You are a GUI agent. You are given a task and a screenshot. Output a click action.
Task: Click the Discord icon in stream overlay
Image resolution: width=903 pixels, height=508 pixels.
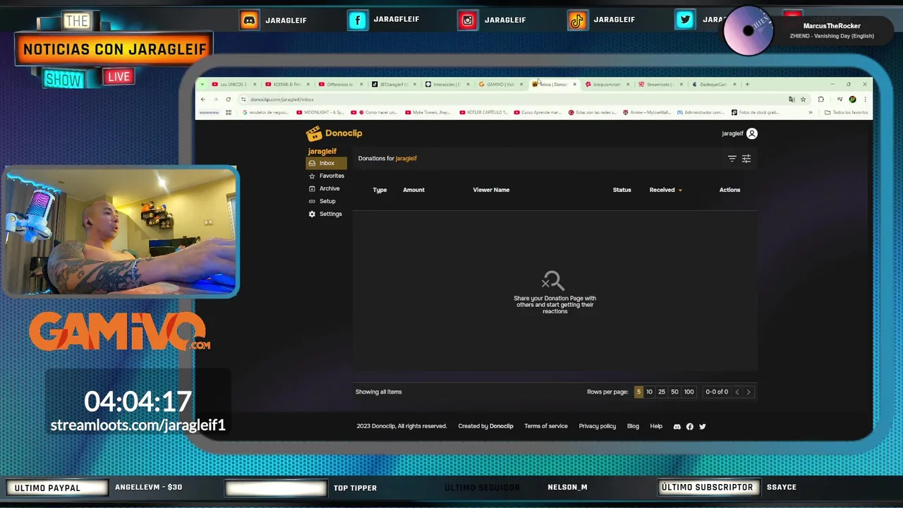(x=249, y=20)
